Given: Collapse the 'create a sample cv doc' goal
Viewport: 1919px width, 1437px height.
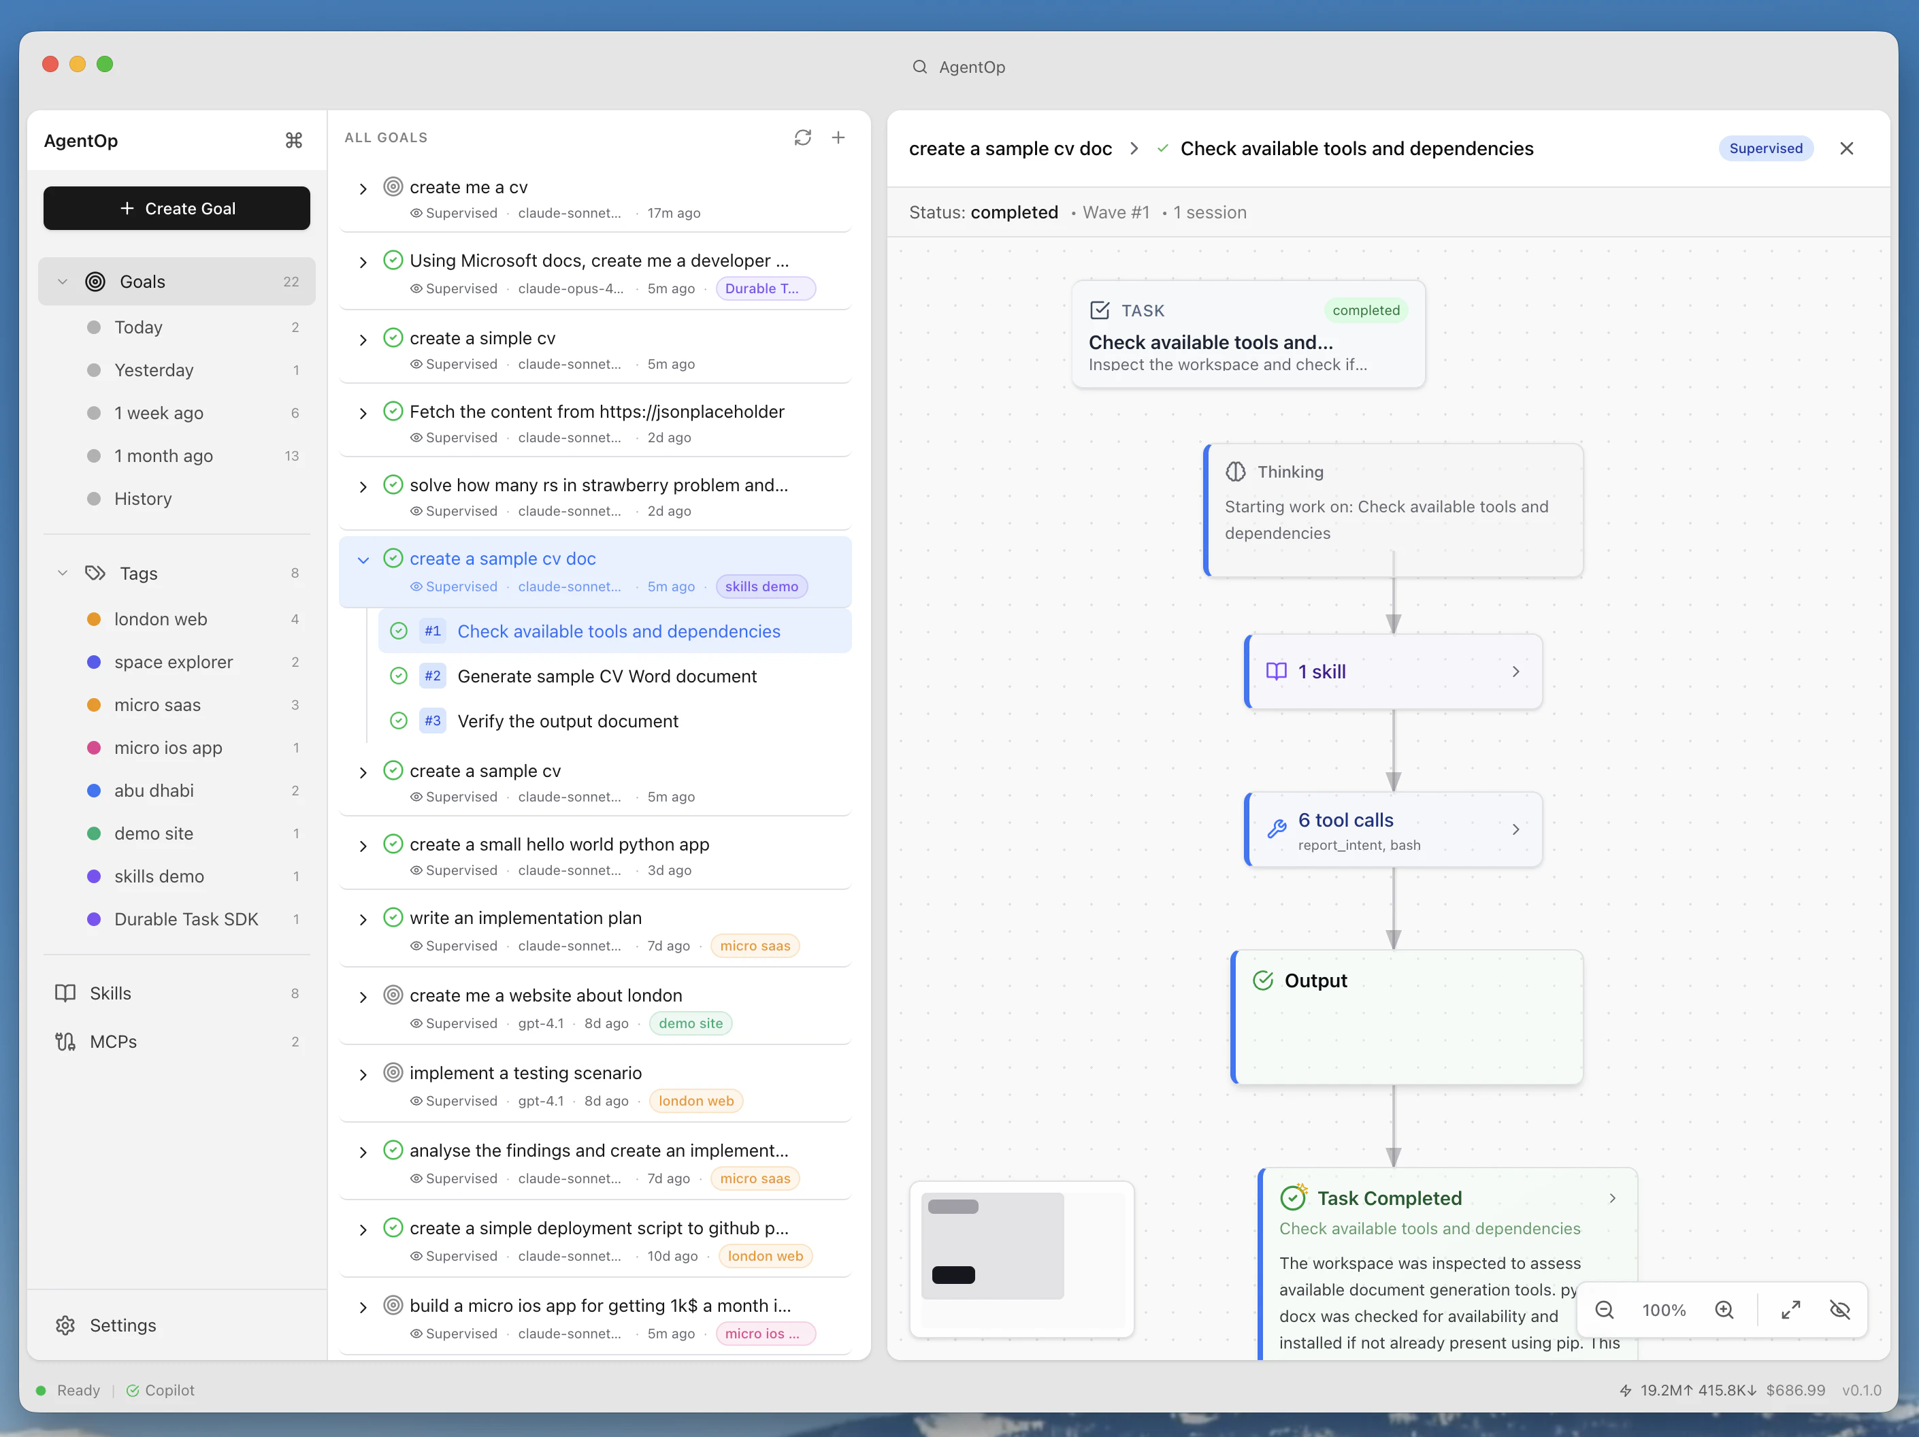Looking at the screenshot, I should [x=363, y=559].
